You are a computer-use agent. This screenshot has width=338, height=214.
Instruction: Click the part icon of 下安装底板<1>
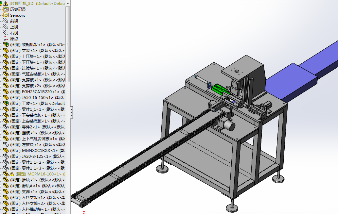pyautogui.click(x=6, y=115)
